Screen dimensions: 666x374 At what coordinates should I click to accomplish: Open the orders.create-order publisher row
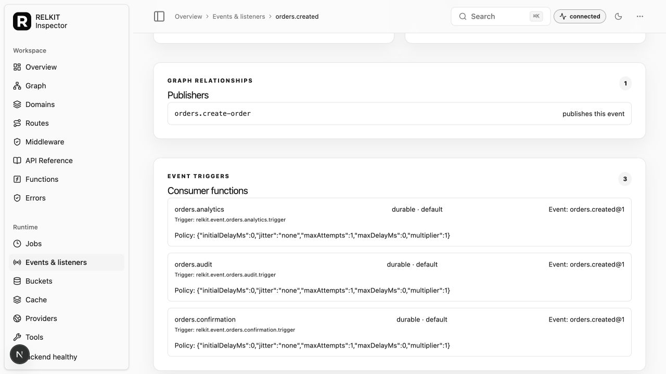[400, 114]
